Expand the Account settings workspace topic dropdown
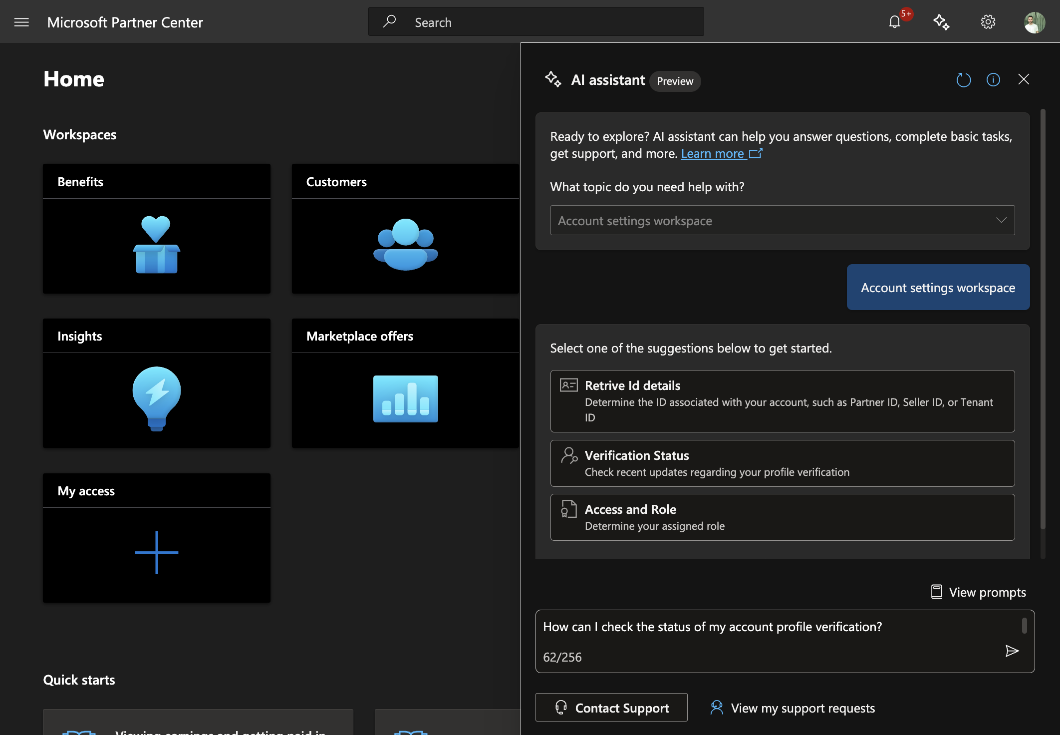Viewport: 1060px width, 735px height. (x=782, y=220)
